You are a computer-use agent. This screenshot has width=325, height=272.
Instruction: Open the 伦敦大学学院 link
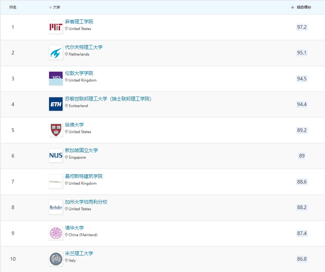coord(79,73)
